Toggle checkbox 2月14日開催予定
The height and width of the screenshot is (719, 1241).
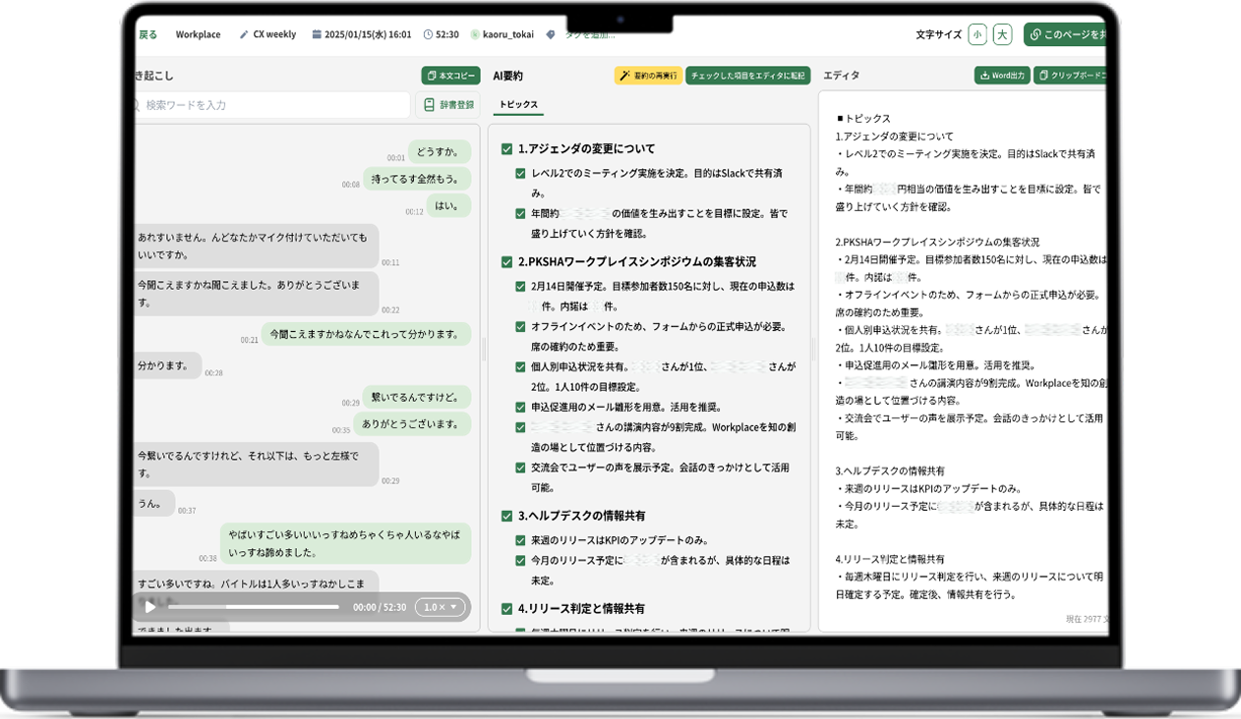[520, 287]
